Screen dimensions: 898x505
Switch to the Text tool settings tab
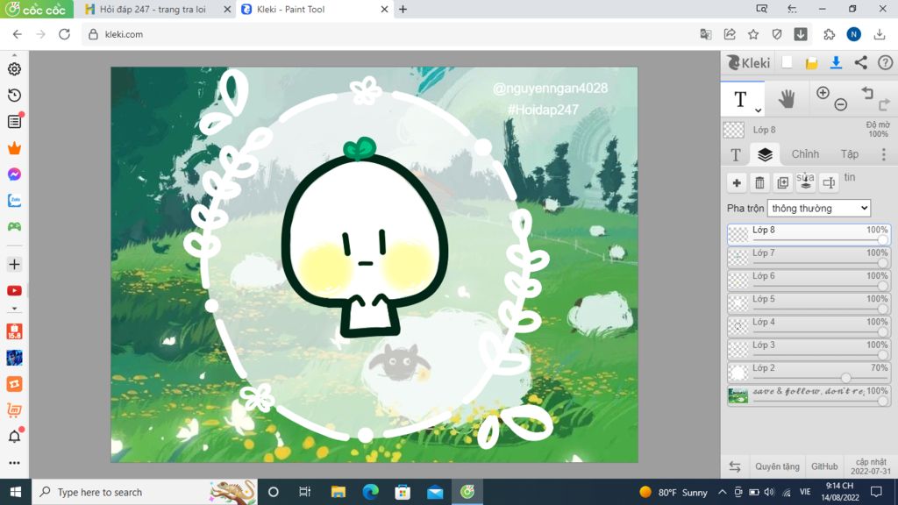[x=736, y=154]
